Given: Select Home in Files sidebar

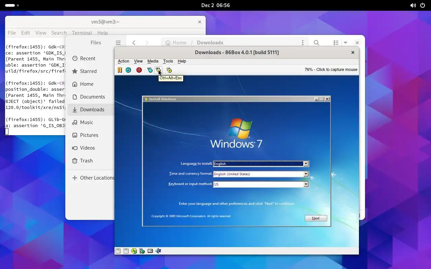Looking at the screenshot, I should pos(91,84).
